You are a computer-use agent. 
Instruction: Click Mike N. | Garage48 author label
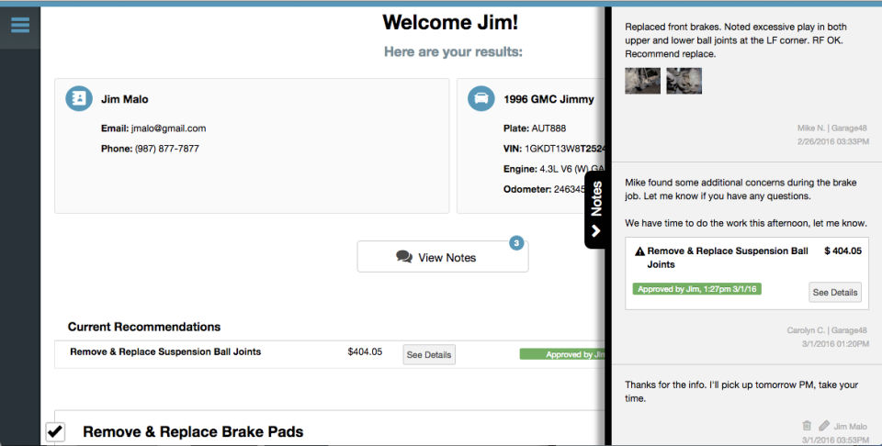coord(832,128)
